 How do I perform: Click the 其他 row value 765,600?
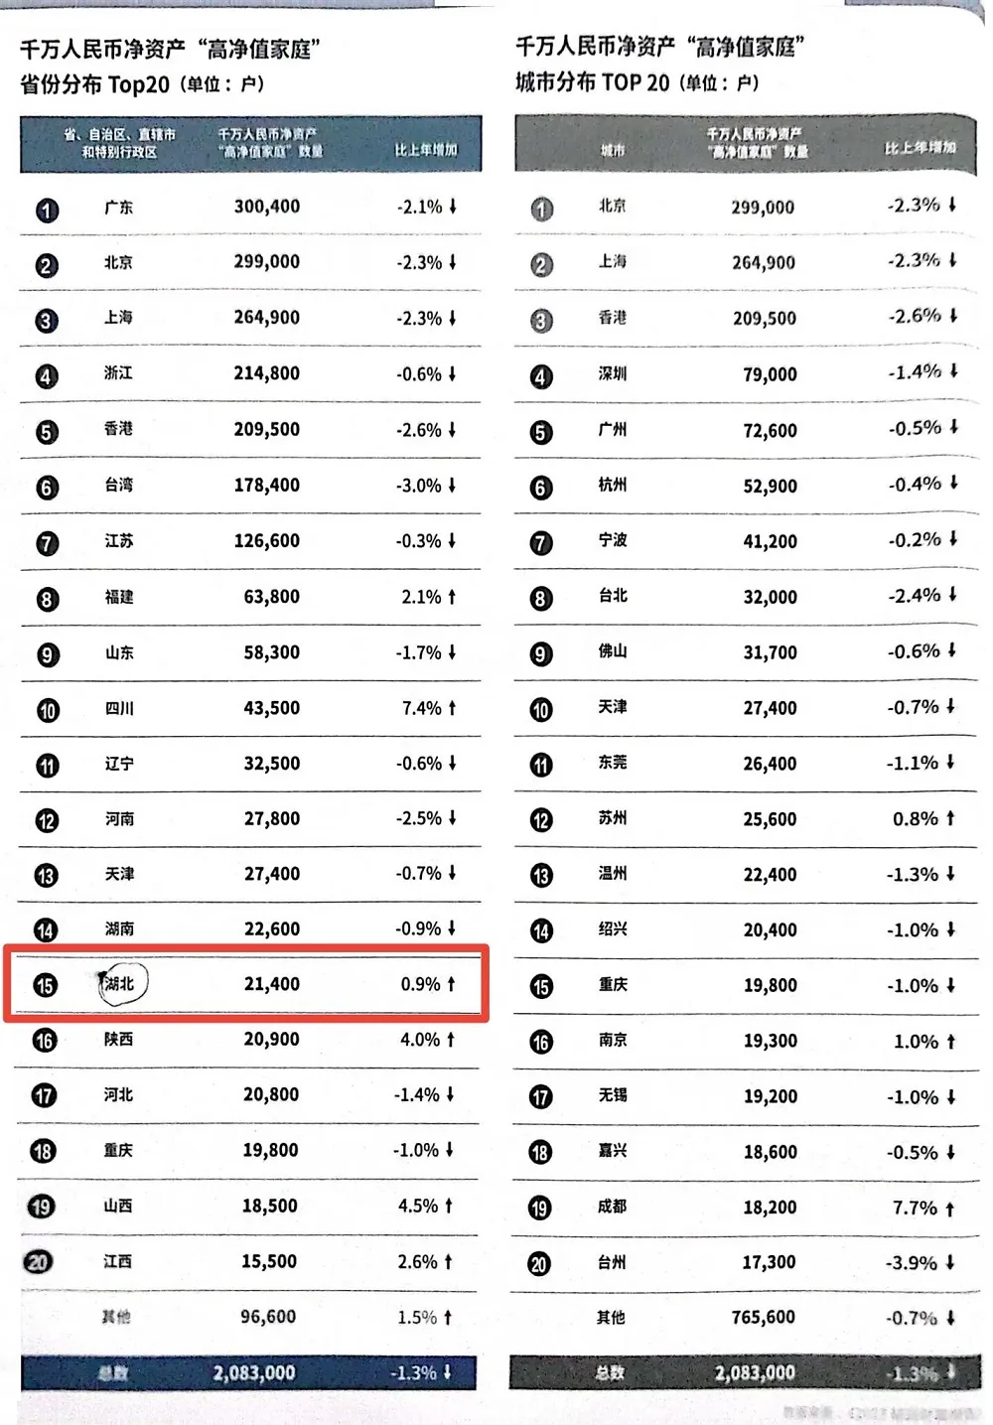[x=763, y=1318]
